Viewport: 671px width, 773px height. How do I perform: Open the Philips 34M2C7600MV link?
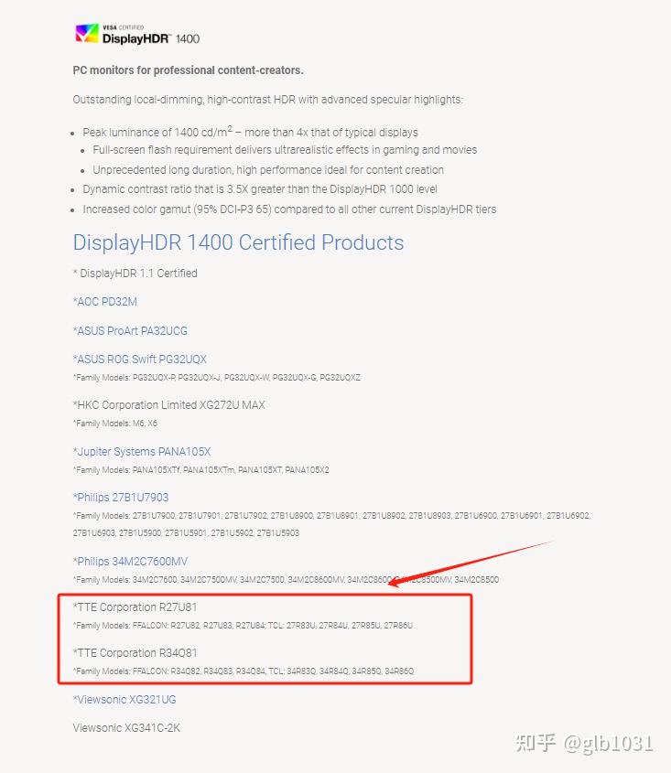[x=130, y=561]
